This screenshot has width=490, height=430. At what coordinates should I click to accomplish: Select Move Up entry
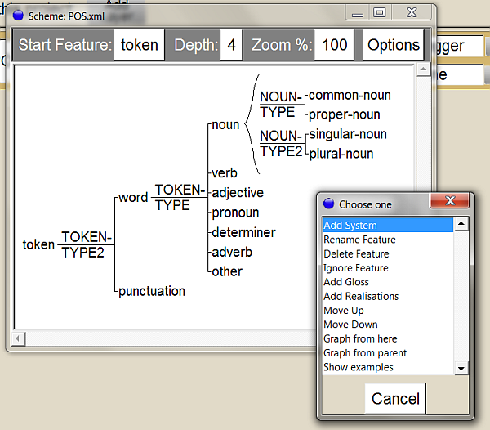(388, 310)
